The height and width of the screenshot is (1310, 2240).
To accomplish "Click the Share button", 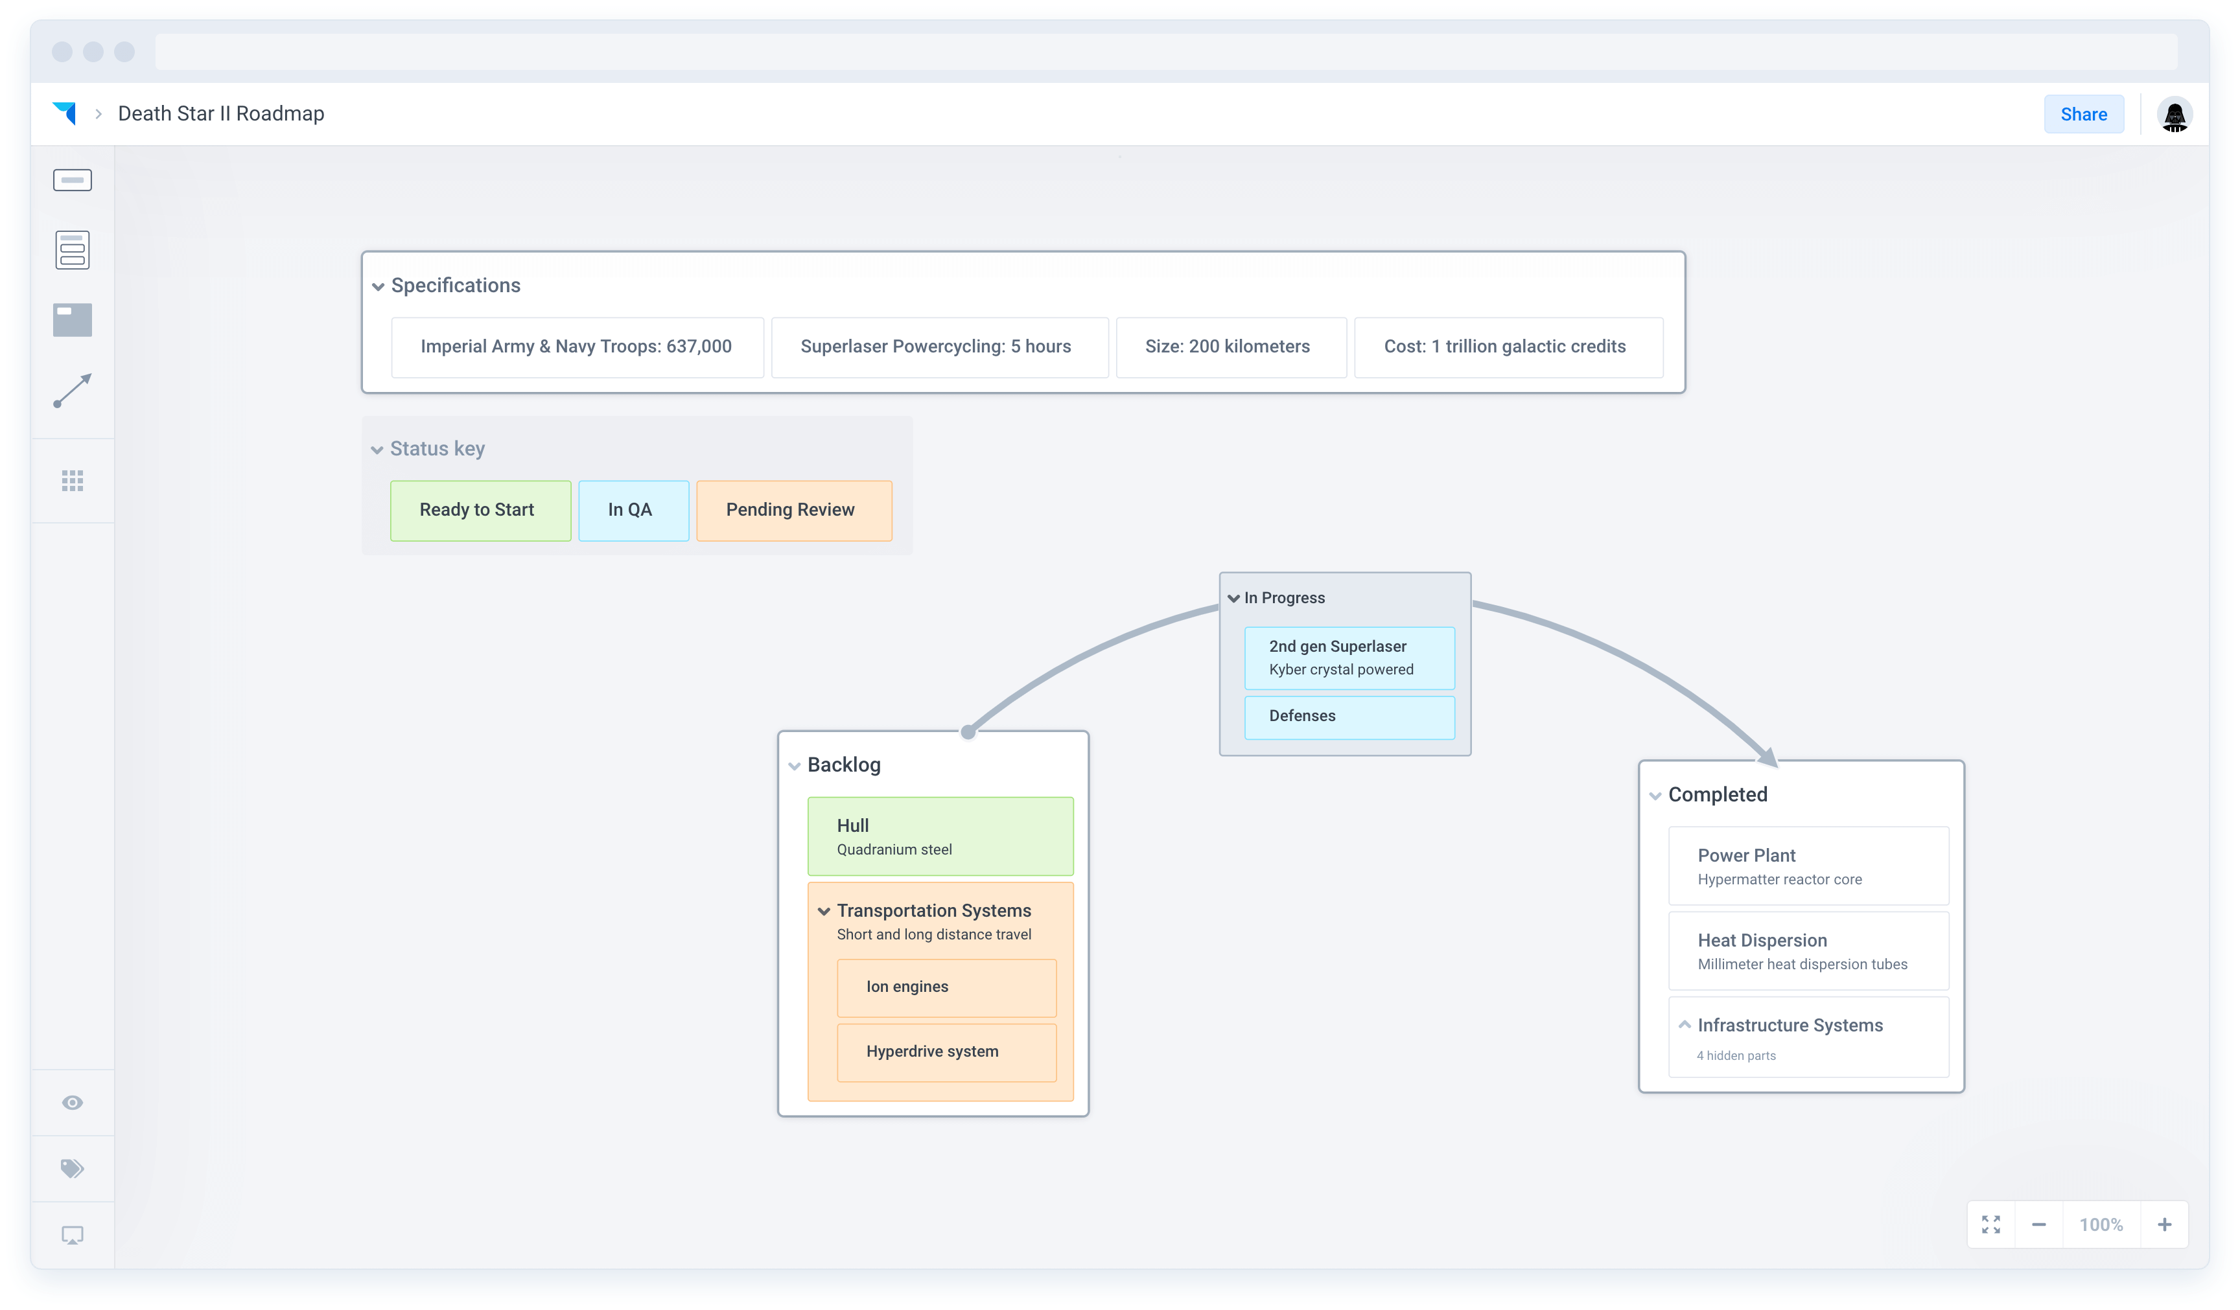I will pyautogui.click(x=2084, y=114).
